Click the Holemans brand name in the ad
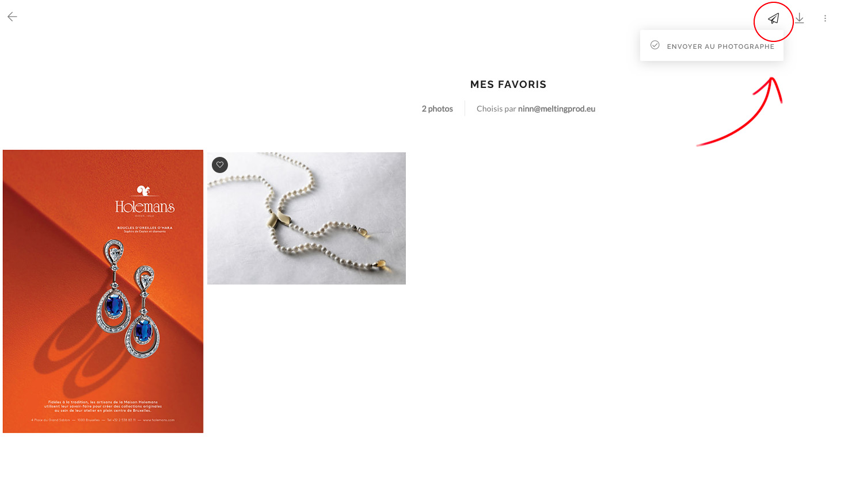The width and height of the screenshot is (848, 488). click(144, 206)
